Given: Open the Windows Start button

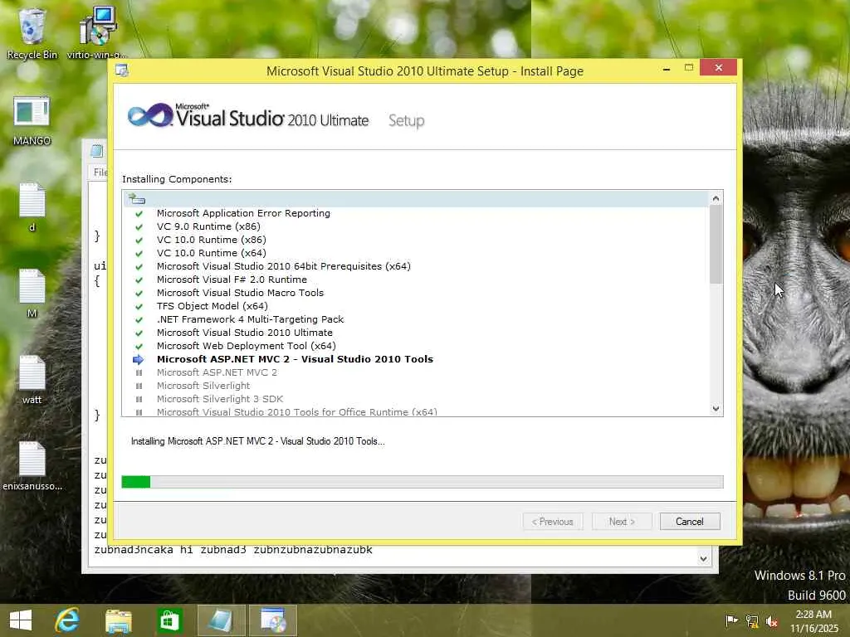Looking at the screenshot, I should [x=21, y=620].
